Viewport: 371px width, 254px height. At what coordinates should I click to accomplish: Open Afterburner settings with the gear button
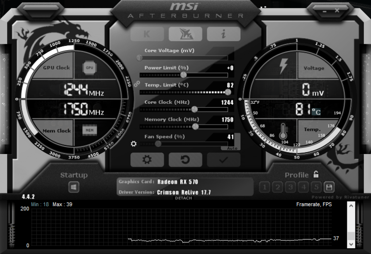click(147, 159)
